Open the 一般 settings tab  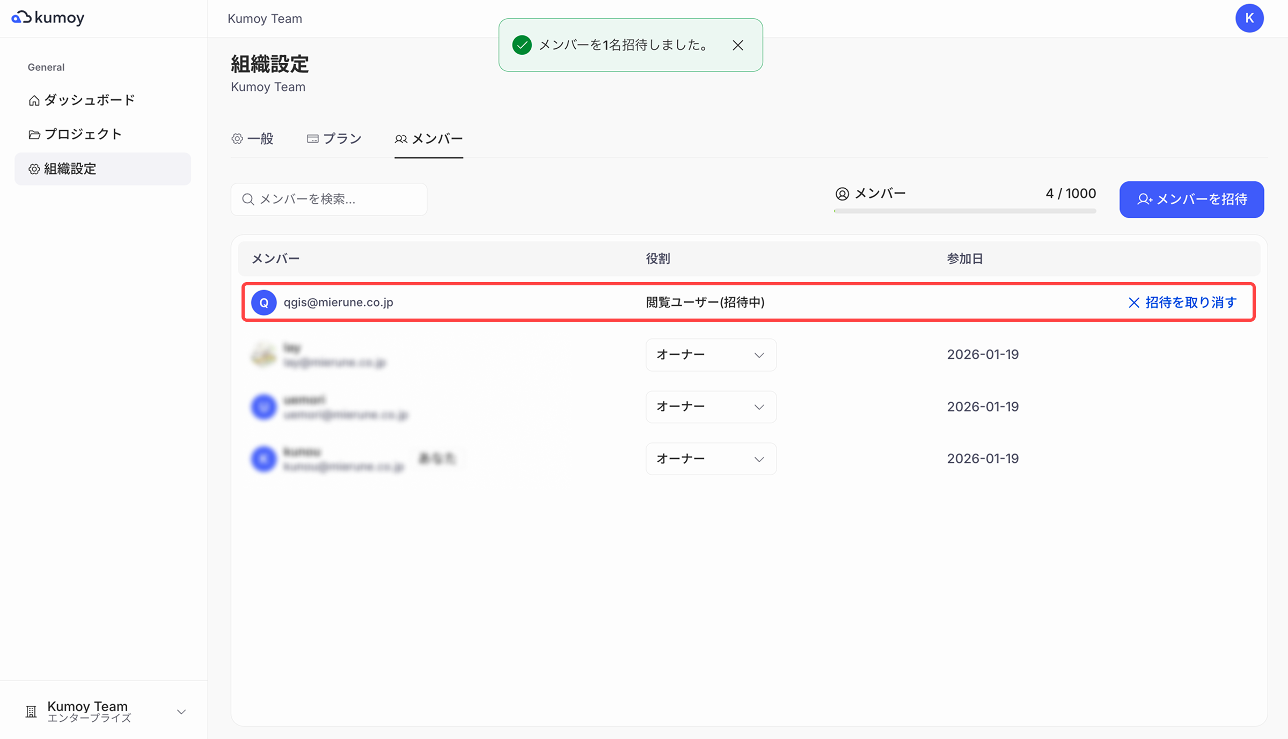pyautogui.click(x=252, y=138)
